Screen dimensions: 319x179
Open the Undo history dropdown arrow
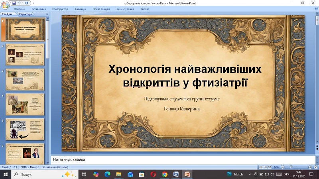(22, 3)
